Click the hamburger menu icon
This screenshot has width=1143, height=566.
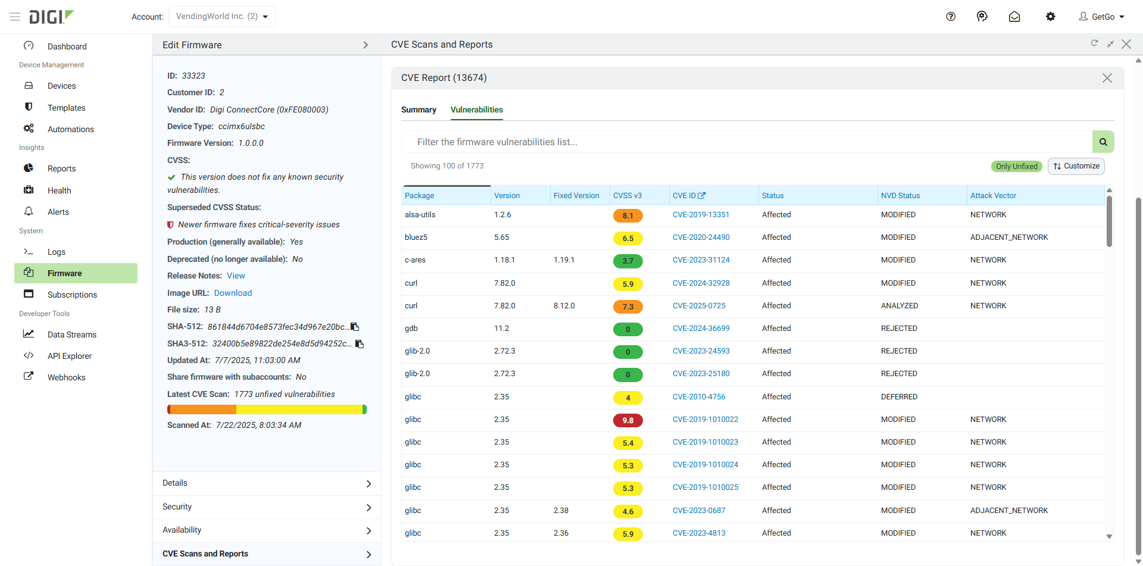point(15,17)
